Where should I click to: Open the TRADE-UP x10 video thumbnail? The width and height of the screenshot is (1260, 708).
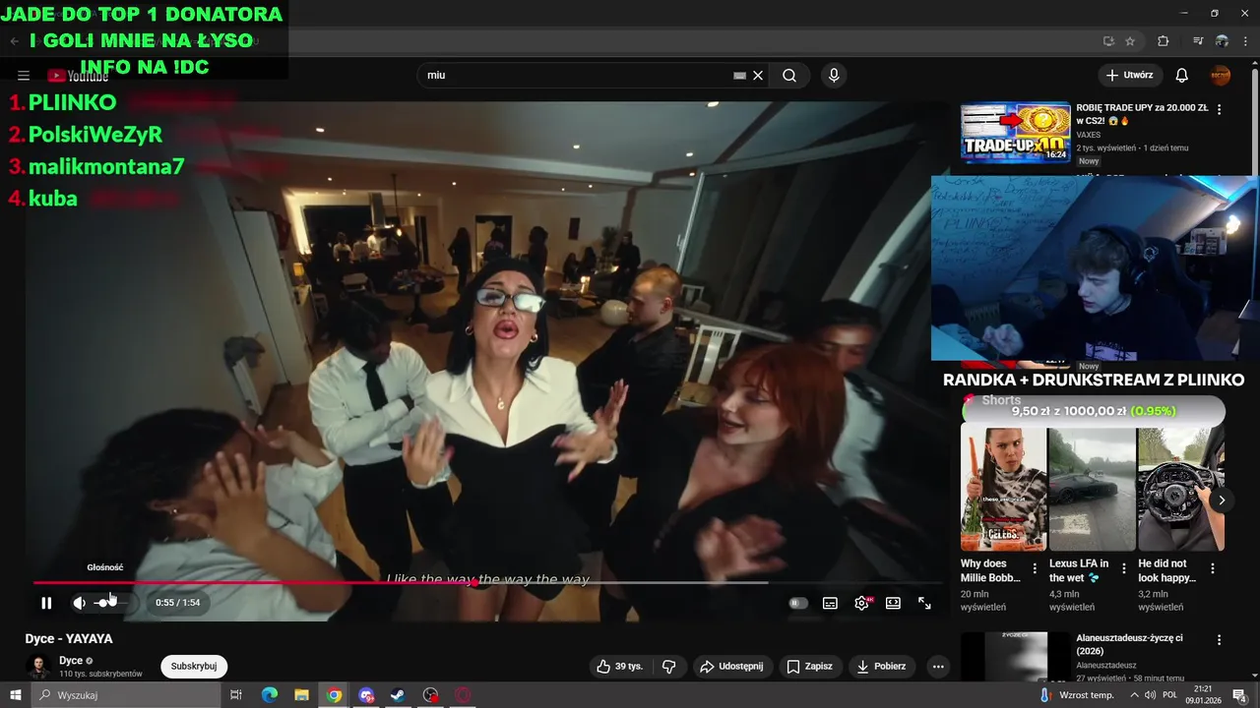1015,133
